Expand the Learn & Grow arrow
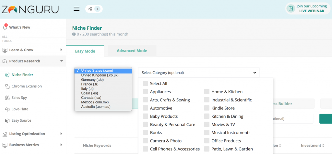Screen dimensions: 332x154 [x=61, y=50]
